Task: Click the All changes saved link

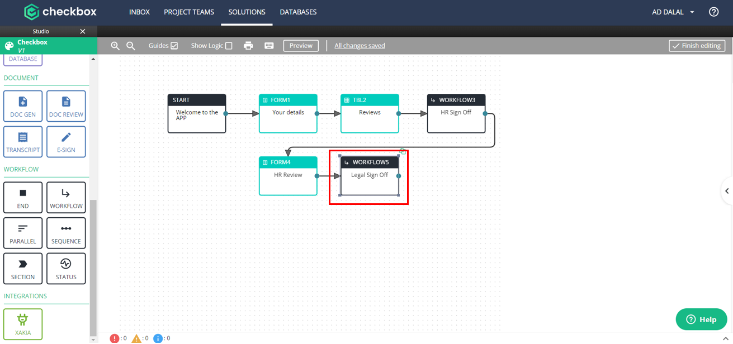Action: [x=360, y=46]
